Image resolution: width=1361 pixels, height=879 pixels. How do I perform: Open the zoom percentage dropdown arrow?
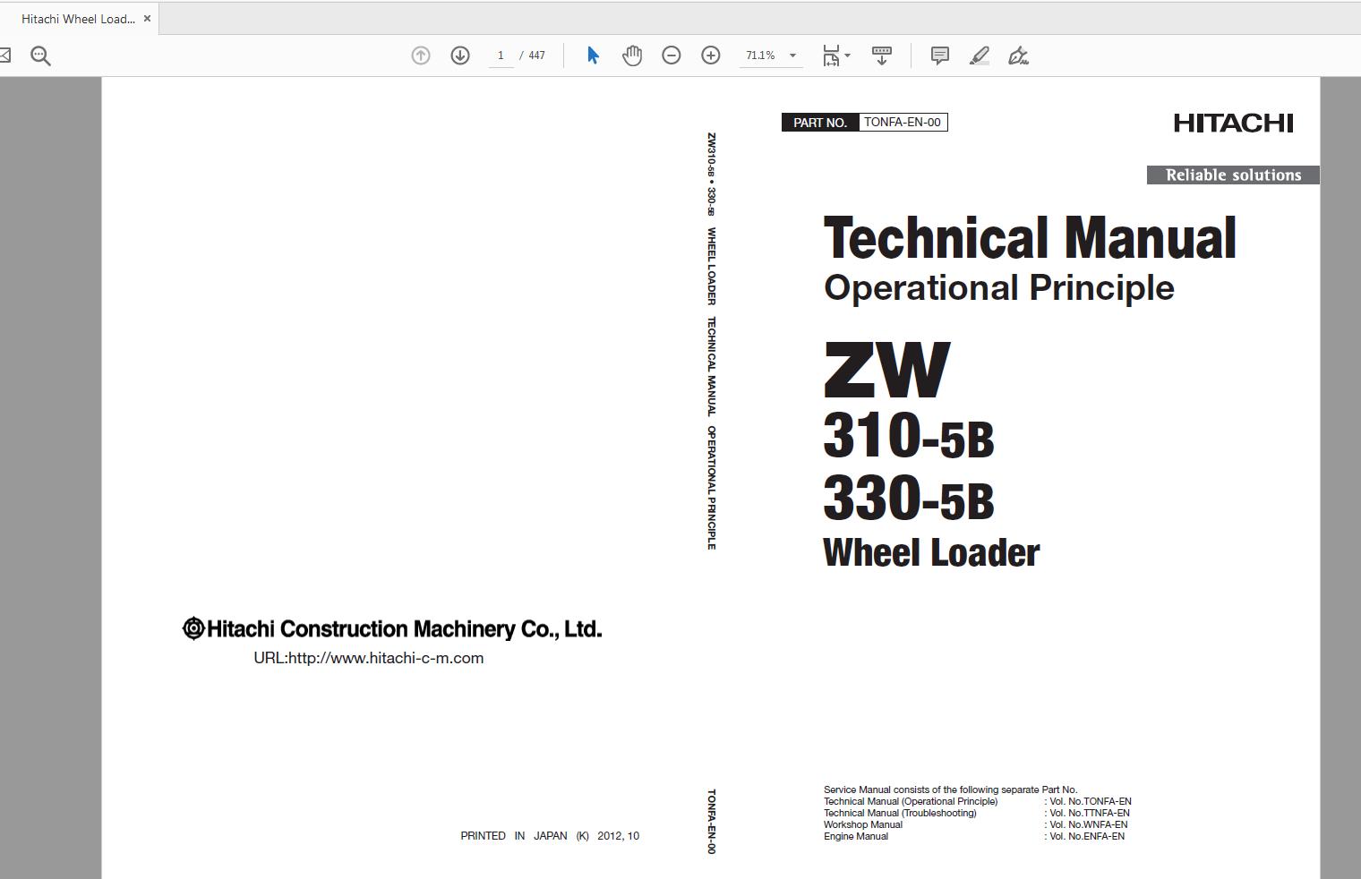(x=792, y=55)
